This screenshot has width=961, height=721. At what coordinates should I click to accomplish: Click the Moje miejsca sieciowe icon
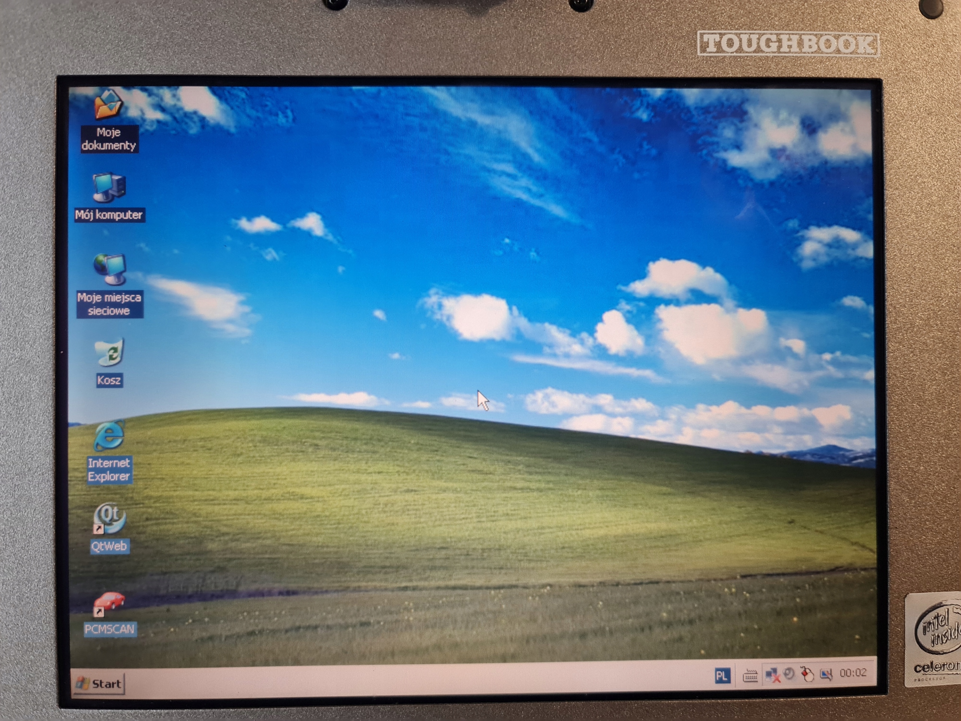[x=109, y=269]
